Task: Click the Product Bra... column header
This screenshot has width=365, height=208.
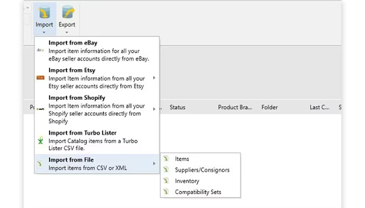Action: coord(235,107)
